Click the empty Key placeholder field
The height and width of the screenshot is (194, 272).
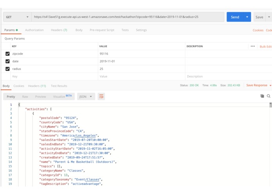pyautogui.click(x=54, y=76)
